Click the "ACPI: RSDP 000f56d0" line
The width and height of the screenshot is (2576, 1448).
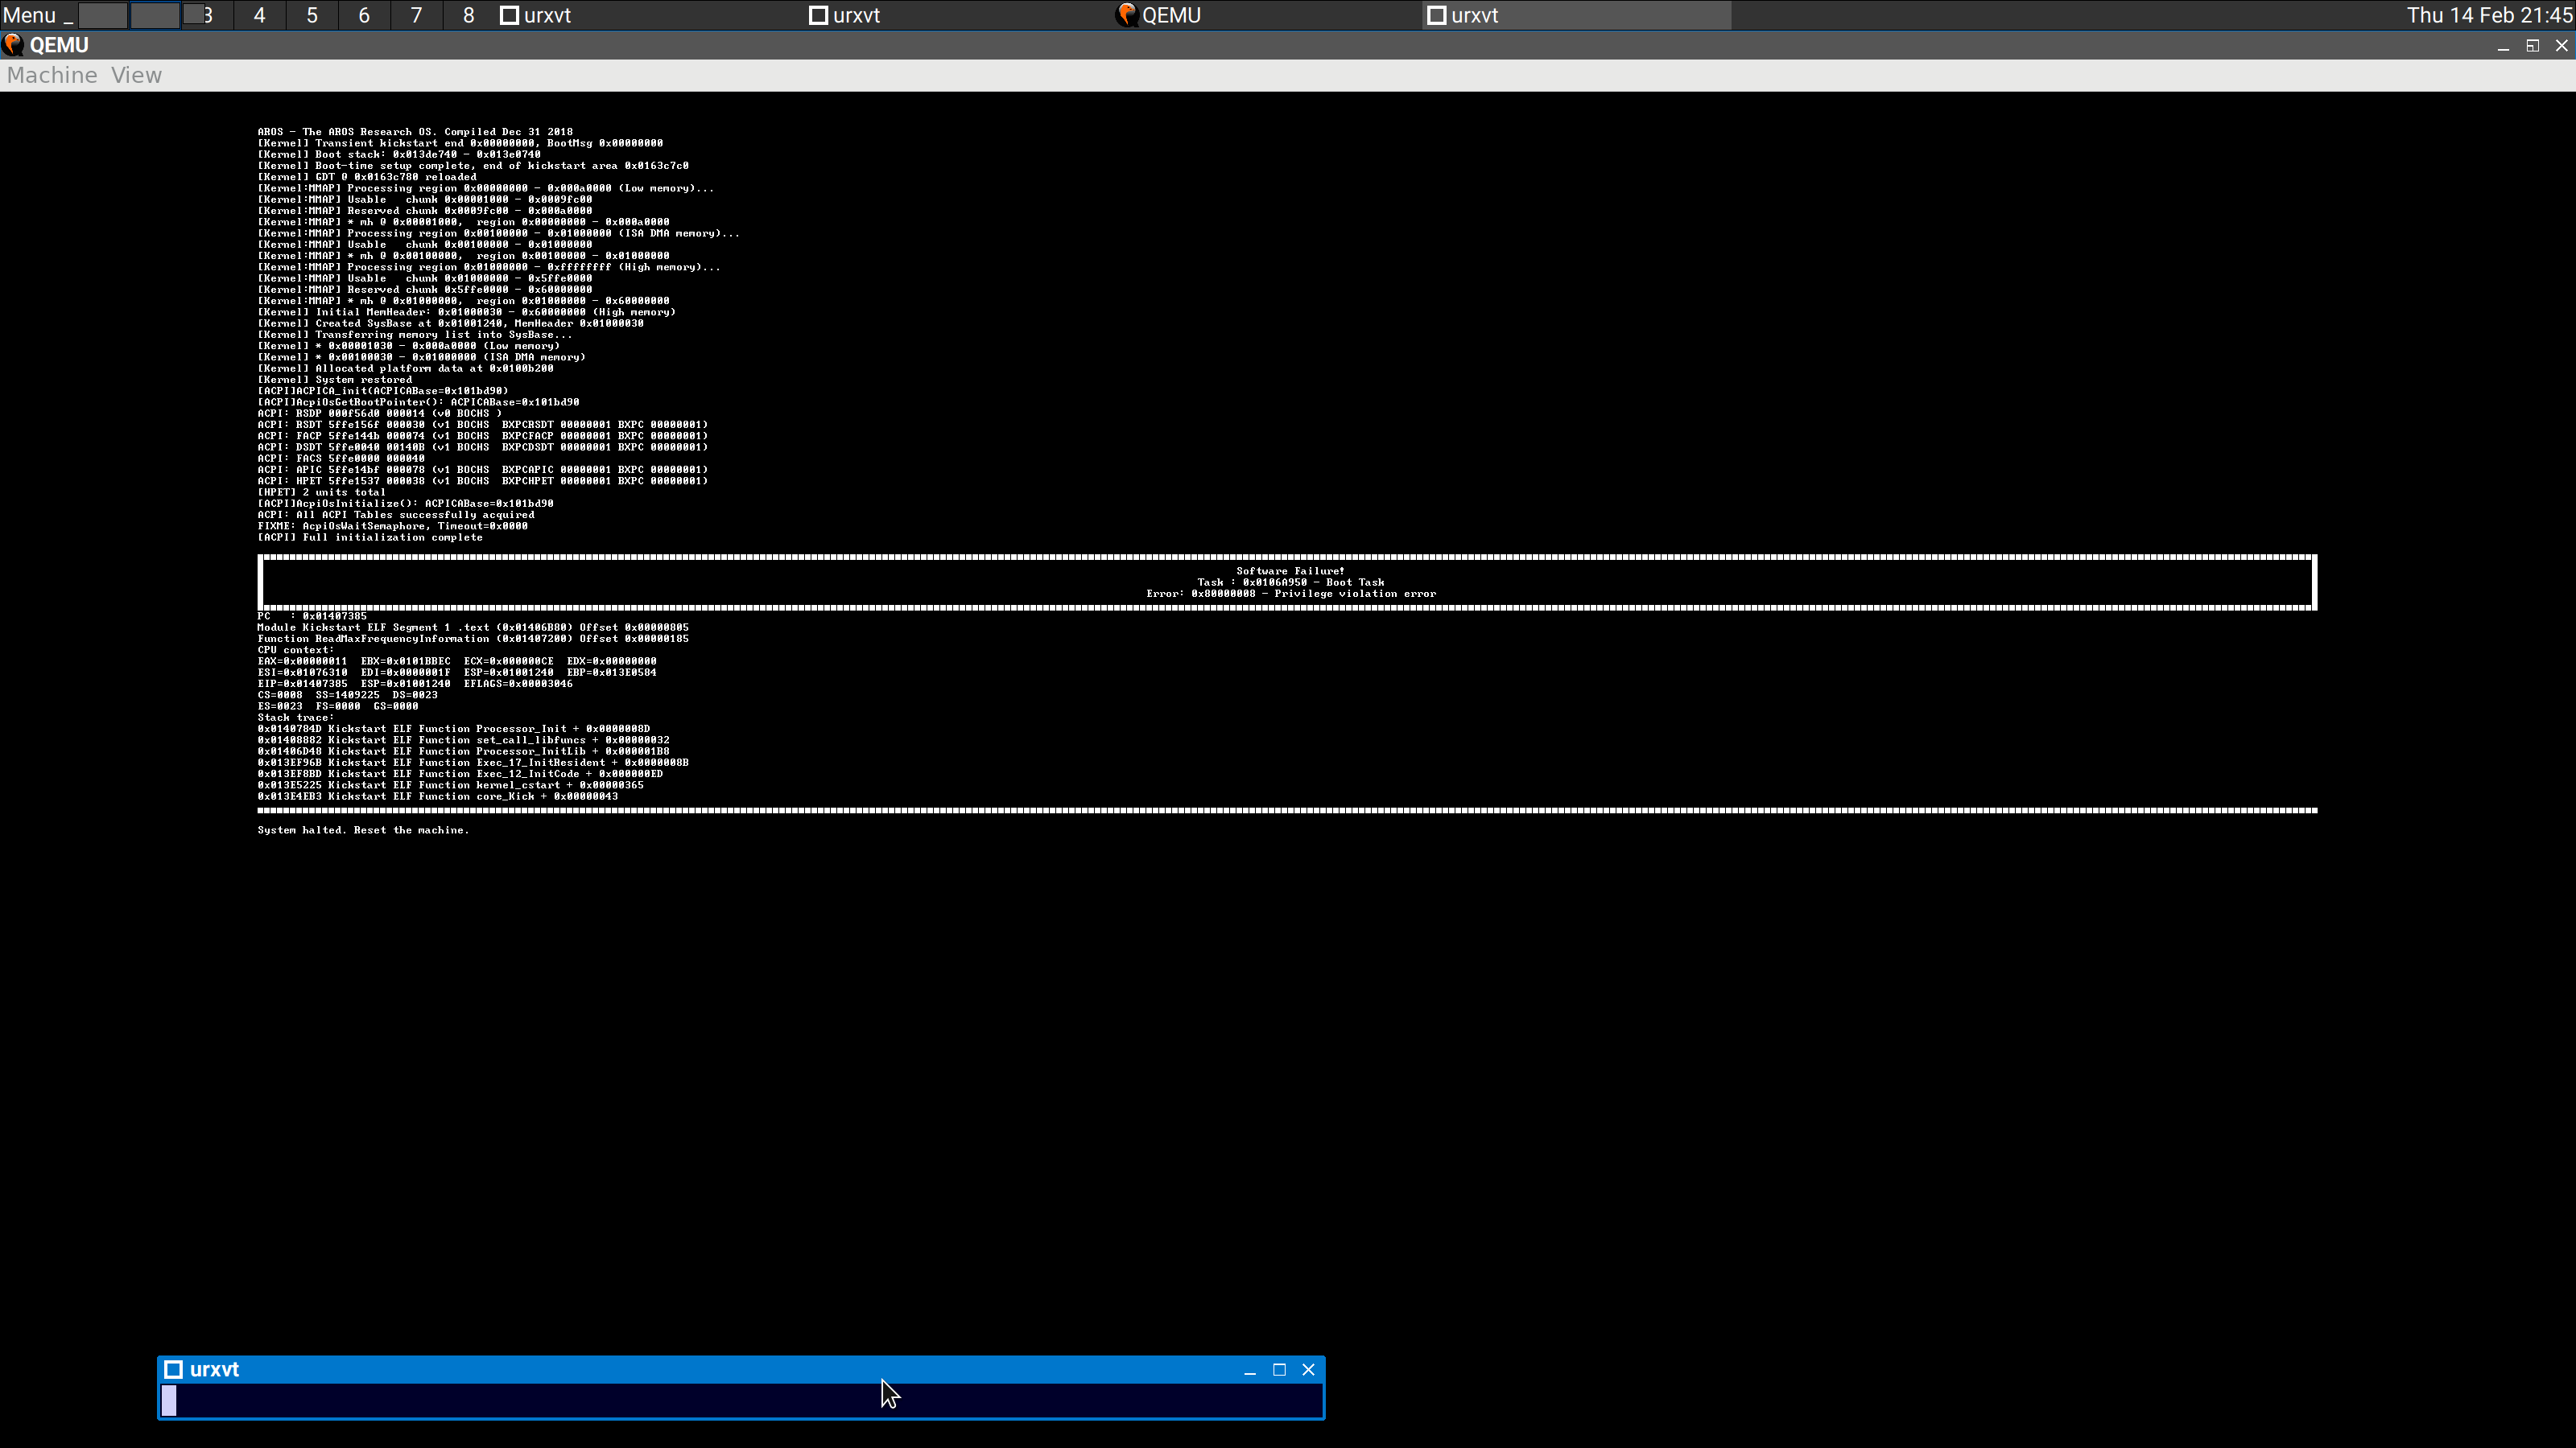(379, 413)
